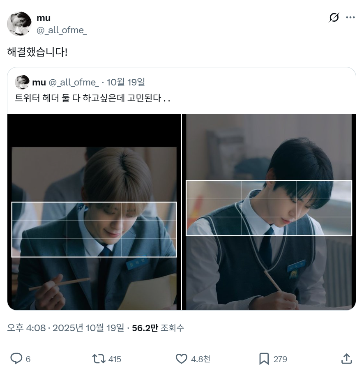Click the repost count 415
This screenshot has width=364, height=371.
(115, 359)
